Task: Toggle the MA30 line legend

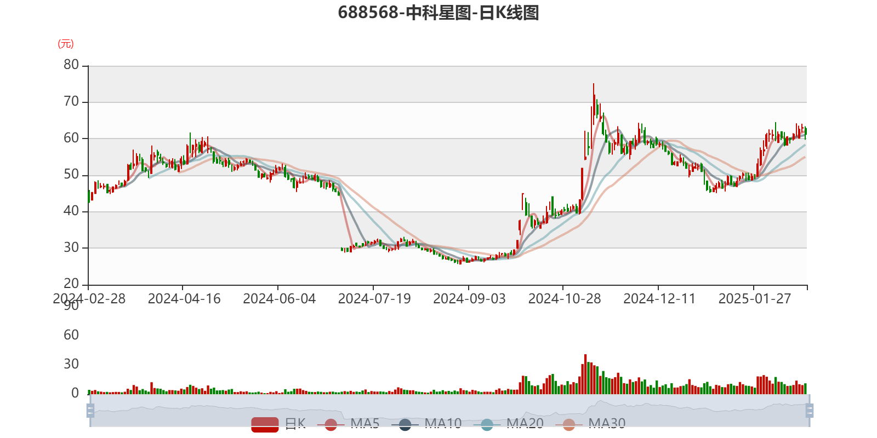Action: [x=590, y=424]
